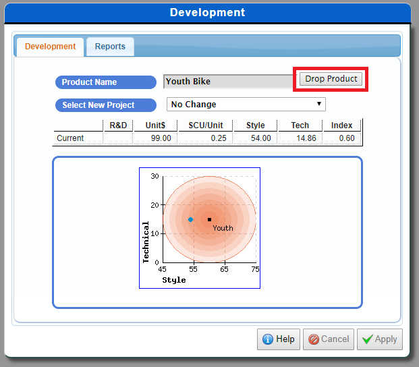This screenshot has height=367, width=419.
Task: Click the SCU/Unit column header
Action: [205, 125]
